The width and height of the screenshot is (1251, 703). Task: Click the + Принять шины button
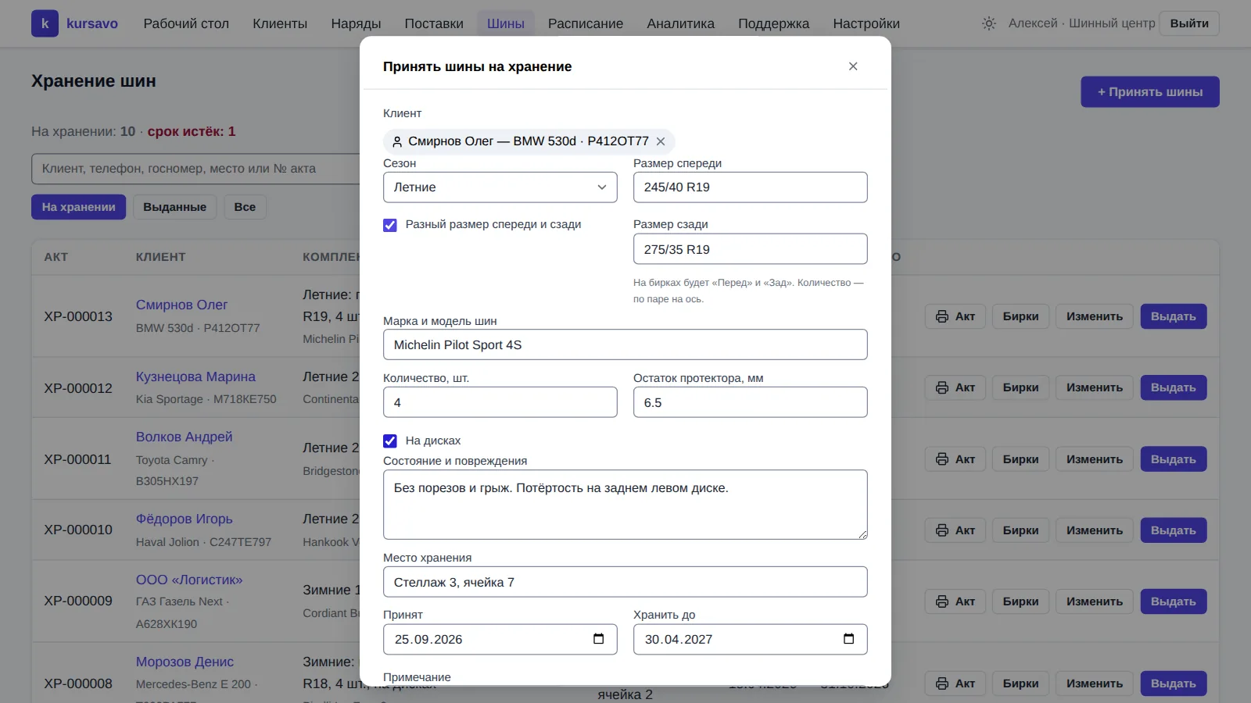pyautogui.click(x=1150, y=92)
